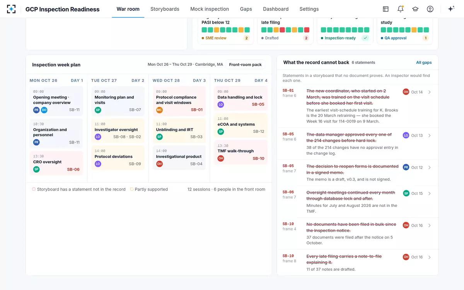Click SP avatar on Monitoring plan and visits
The image size is (464, 290).
(98, 110)
